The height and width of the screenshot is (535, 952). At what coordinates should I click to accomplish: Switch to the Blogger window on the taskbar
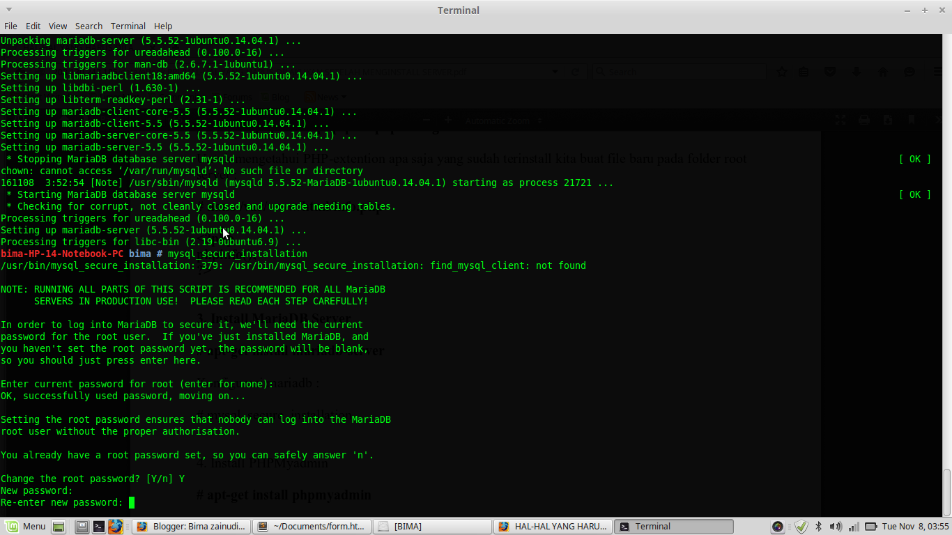(190, 526)
